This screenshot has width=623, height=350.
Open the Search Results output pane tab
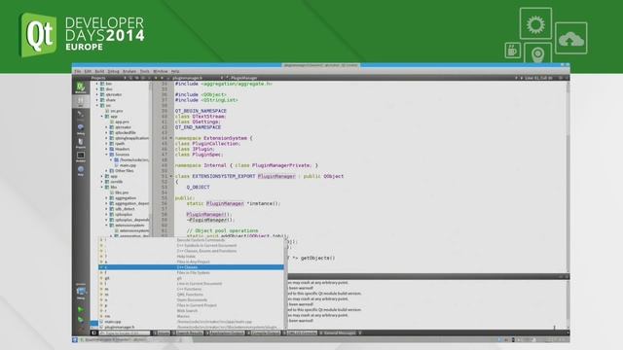pyautogui.click(x=188, y=333)
